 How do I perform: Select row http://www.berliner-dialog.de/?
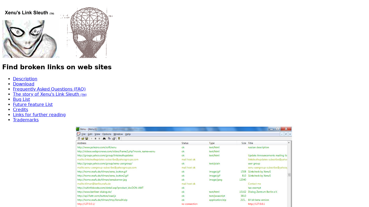[x=95, y=192]
